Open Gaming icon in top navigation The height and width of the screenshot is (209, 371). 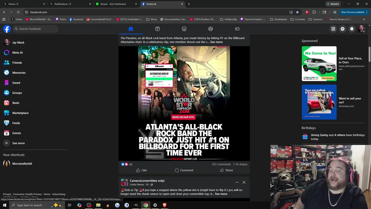[237, 29]
